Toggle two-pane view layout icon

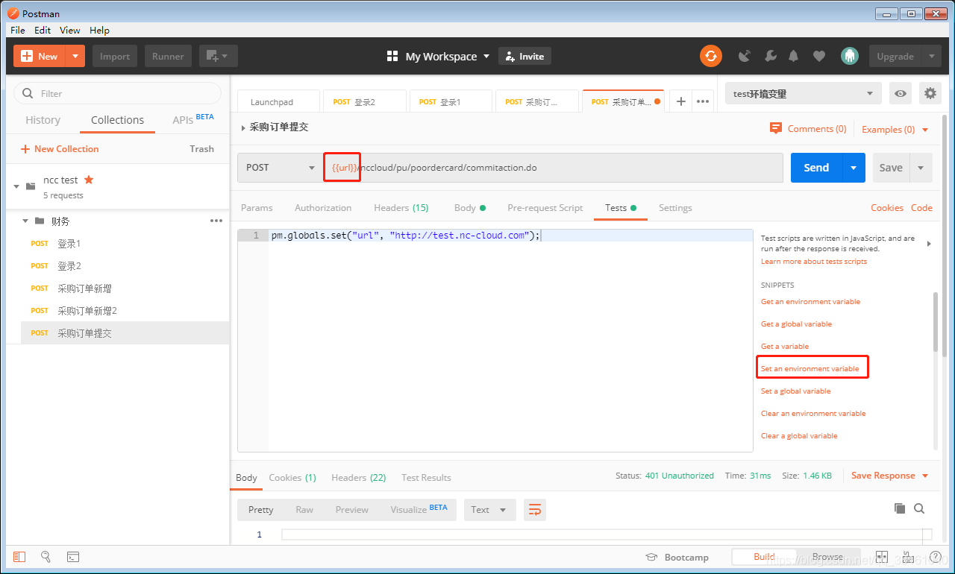pyautogui.click(x=882, y=557)
